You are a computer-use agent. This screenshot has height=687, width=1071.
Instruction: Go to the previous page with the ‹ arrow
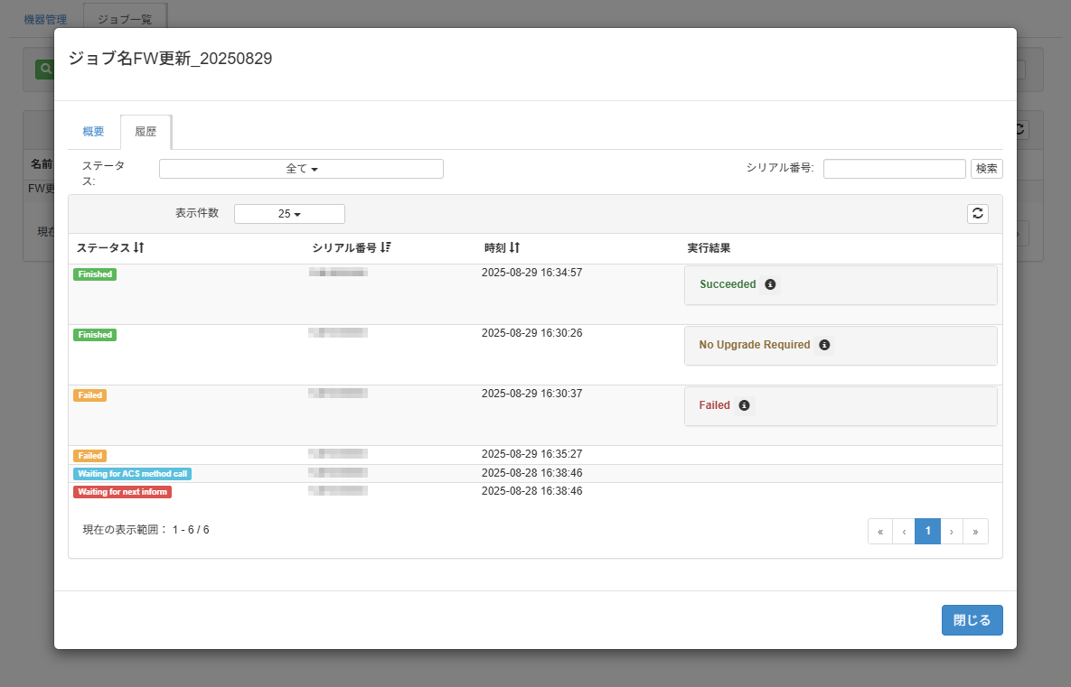(903, 531)
